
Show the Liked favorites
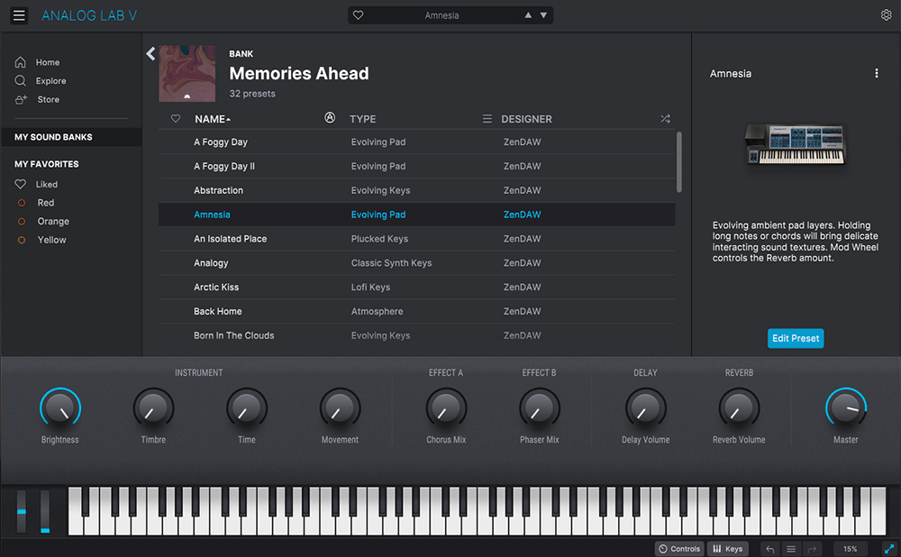(36, 185)
